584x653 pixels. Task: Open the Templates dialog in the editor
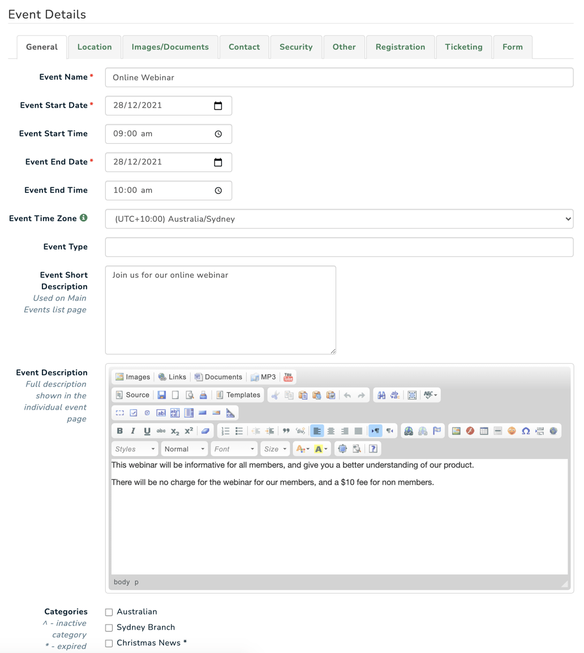[235, 394]
